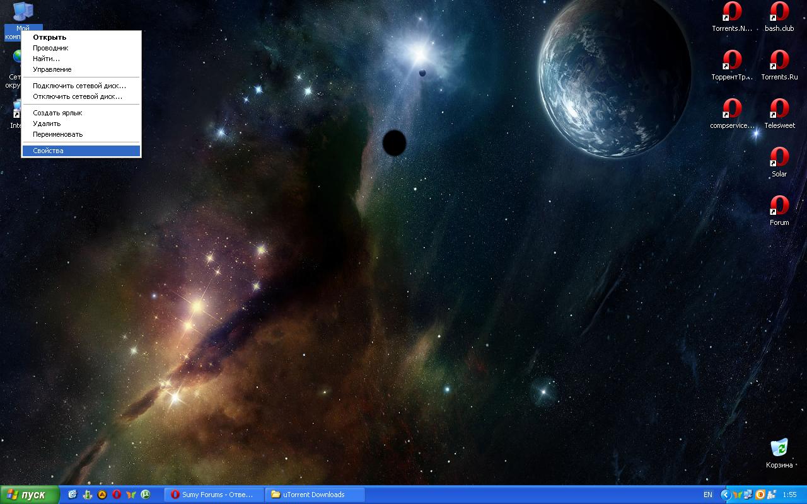807x504 pixels.
Task: Click the Torrents.Ru desktop shortcut
Action: pos(779,62)
